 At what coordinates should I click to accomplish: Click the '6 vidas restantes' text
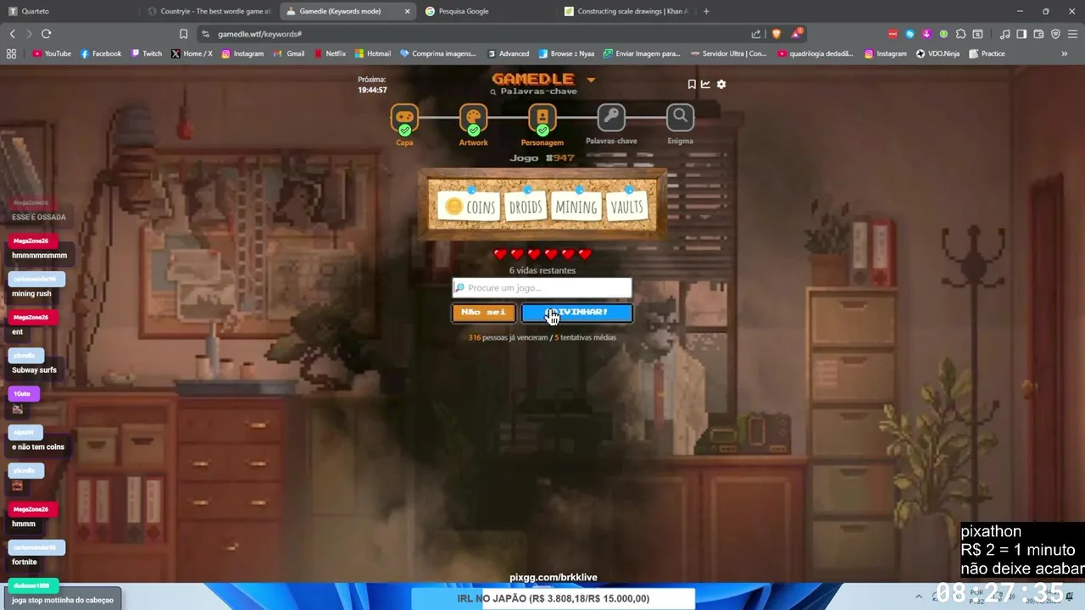click(x=542, y=270)
